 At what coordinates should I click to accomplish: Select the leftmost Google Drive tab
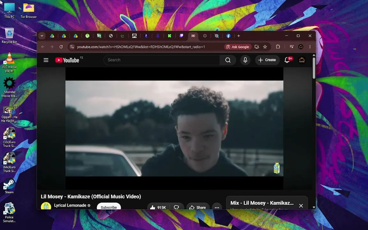(52, 36)
